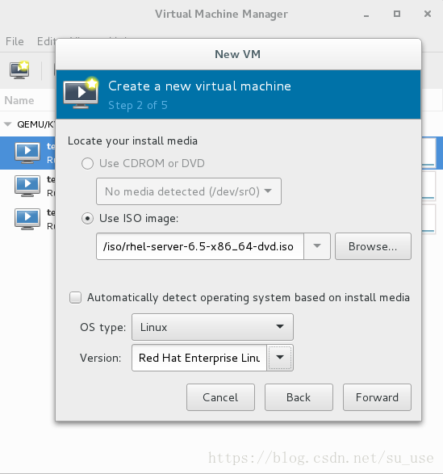
Task: Select the first running VM monitor icon
Action: [x=27, y=153]
